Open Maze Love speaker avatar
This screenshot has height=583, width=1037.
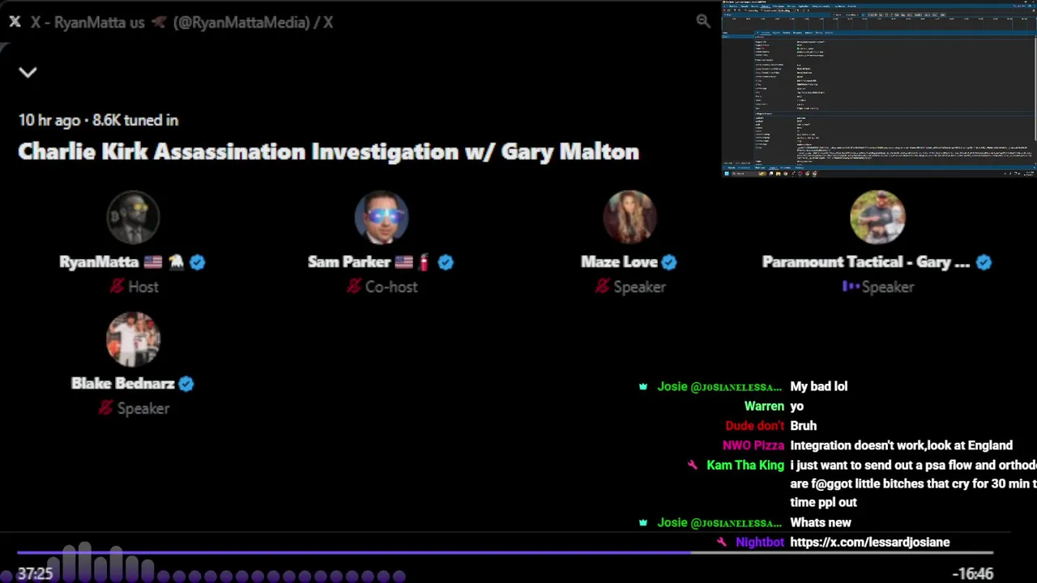(629, 217)
